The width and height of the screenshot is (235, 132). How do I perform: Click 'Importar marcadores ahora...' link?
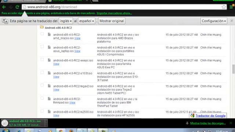coord(114,13)
